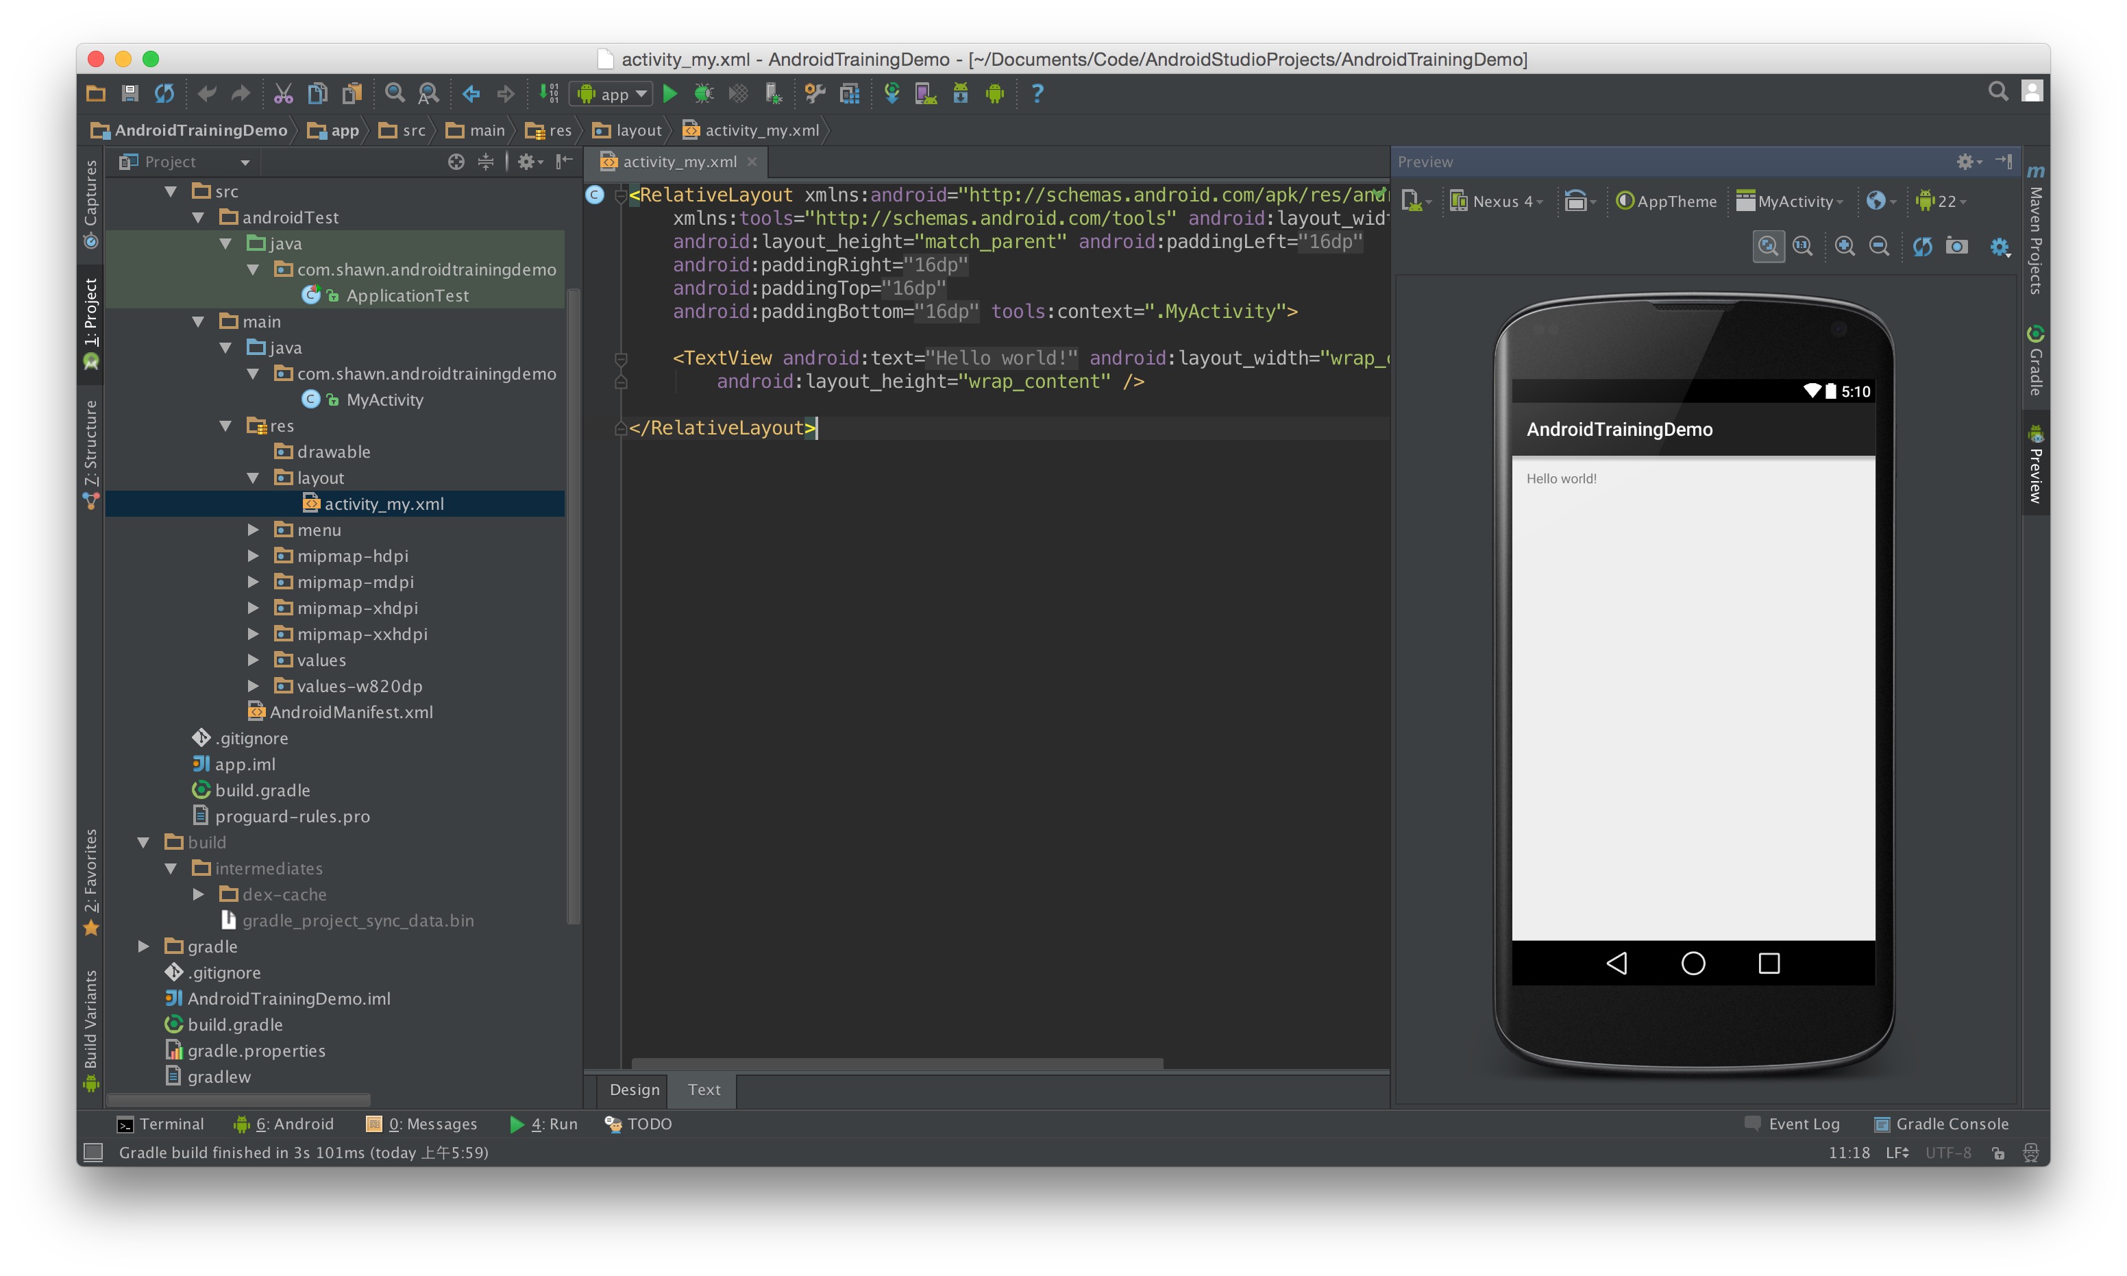Open the Terminal tool tab
The image size is (2127, 1276).
point(161,1125)
